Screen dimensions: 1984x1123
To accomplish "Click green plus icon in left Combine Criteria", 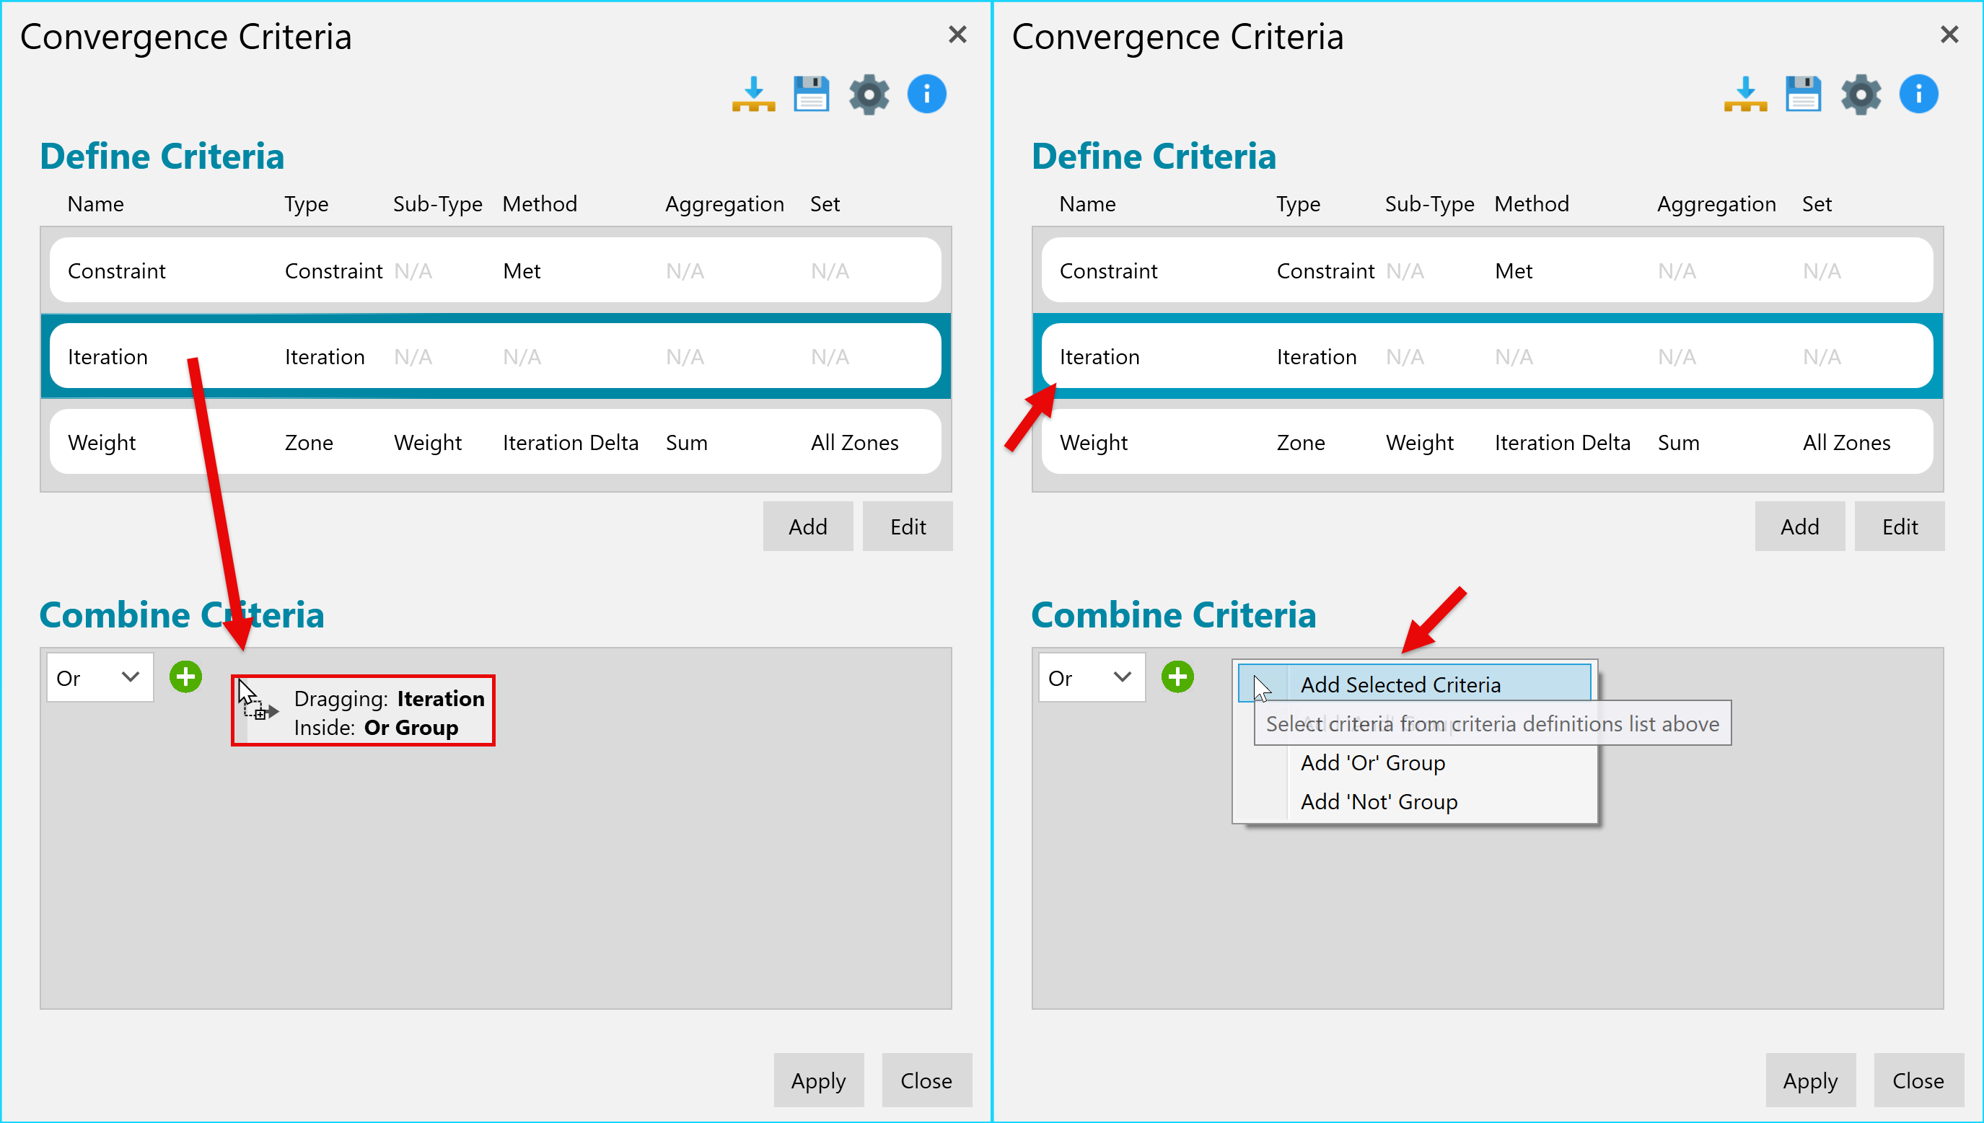I will (x=185, y=677).
